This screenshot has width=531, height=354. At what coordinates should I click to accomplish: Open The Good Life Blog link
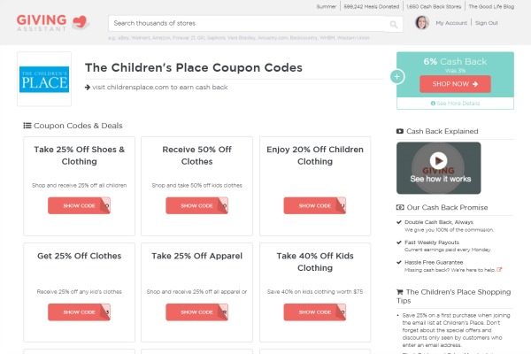[491, 6]
